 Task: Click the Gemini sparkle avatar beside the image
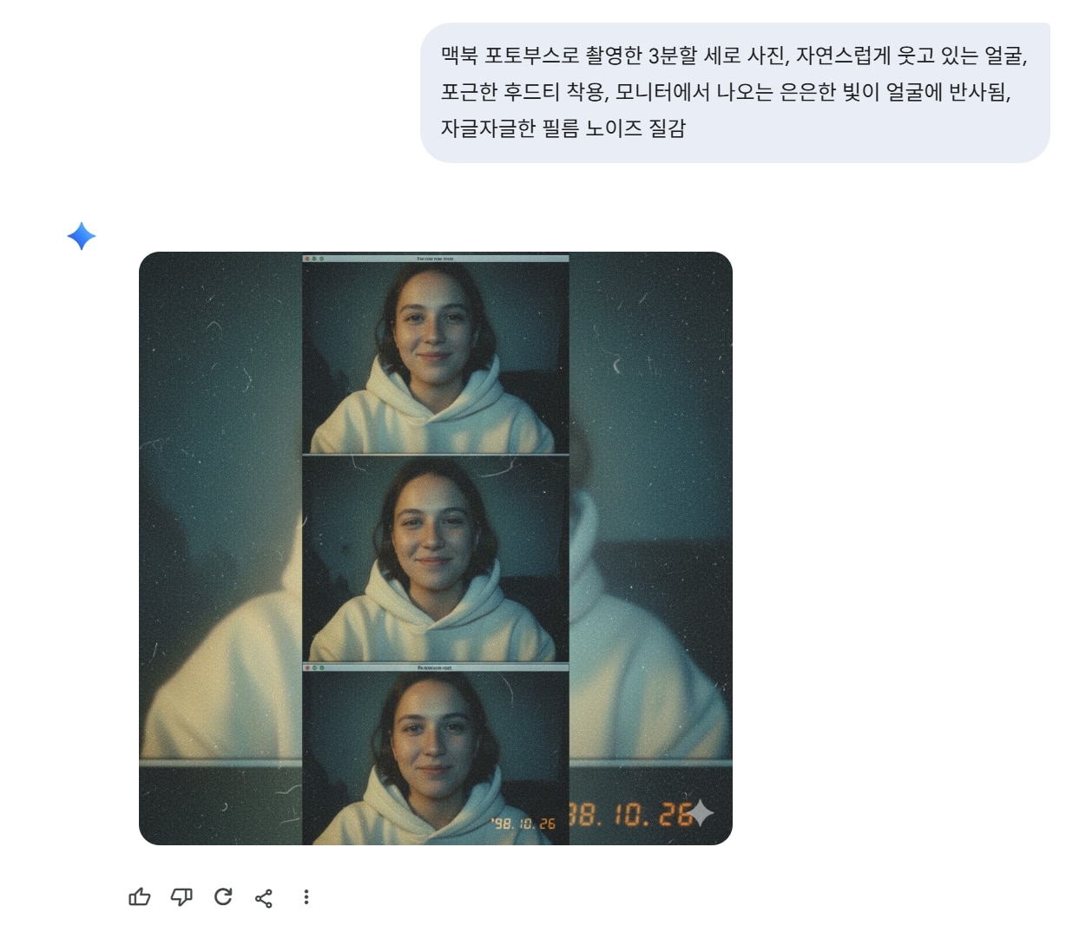pos(82,233)
